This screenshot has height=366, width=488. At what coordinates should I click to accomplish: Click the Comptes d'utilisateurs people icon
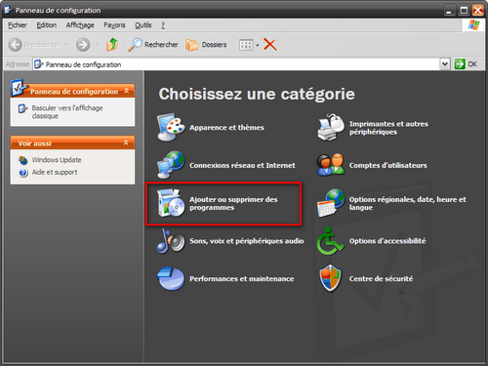pyautogui.click(x=331, y=165)
